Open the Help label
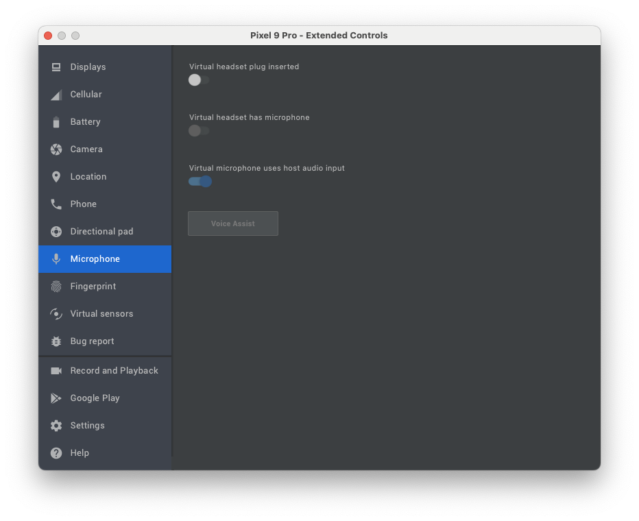The height and width of the screenshot is (521, 639). coord(80,453)
